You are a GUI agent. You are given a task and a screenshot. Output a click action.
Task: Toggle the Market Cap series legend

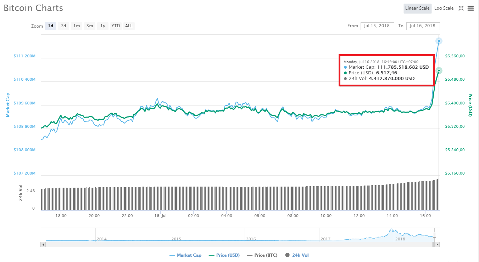[x=185, y=255]
